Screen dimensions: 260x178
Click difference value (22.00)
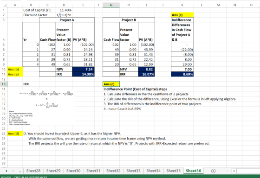pos(182,50)
